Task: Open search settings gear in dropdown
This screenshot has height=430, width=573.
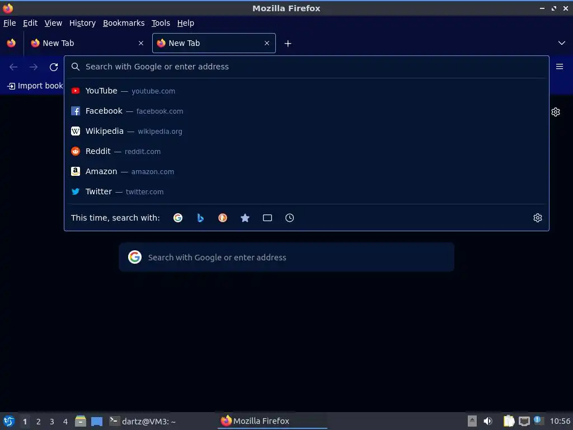Action: coord(538,218)
